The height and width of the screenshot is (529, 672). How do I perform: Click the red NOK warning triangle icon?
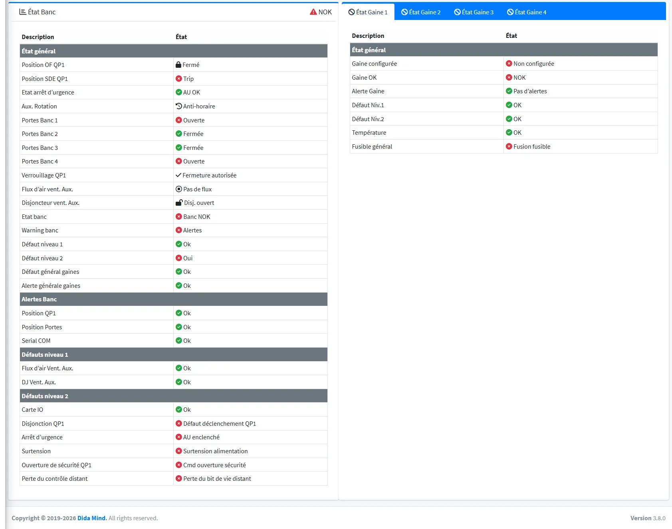(x=313, y=12)
